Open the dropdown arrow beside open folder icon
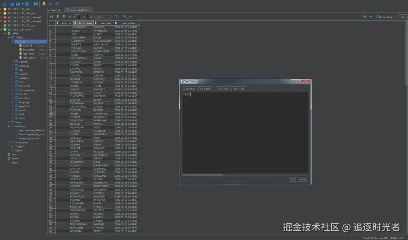 point(22,4)
